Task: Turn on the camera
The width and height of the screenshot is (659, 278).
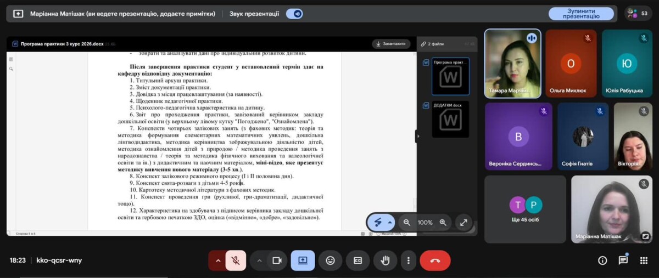Action: [277, 260]
